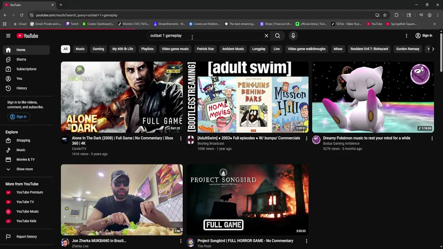
Task: Open Shorts in the sidebar
Action: [26, 59]
